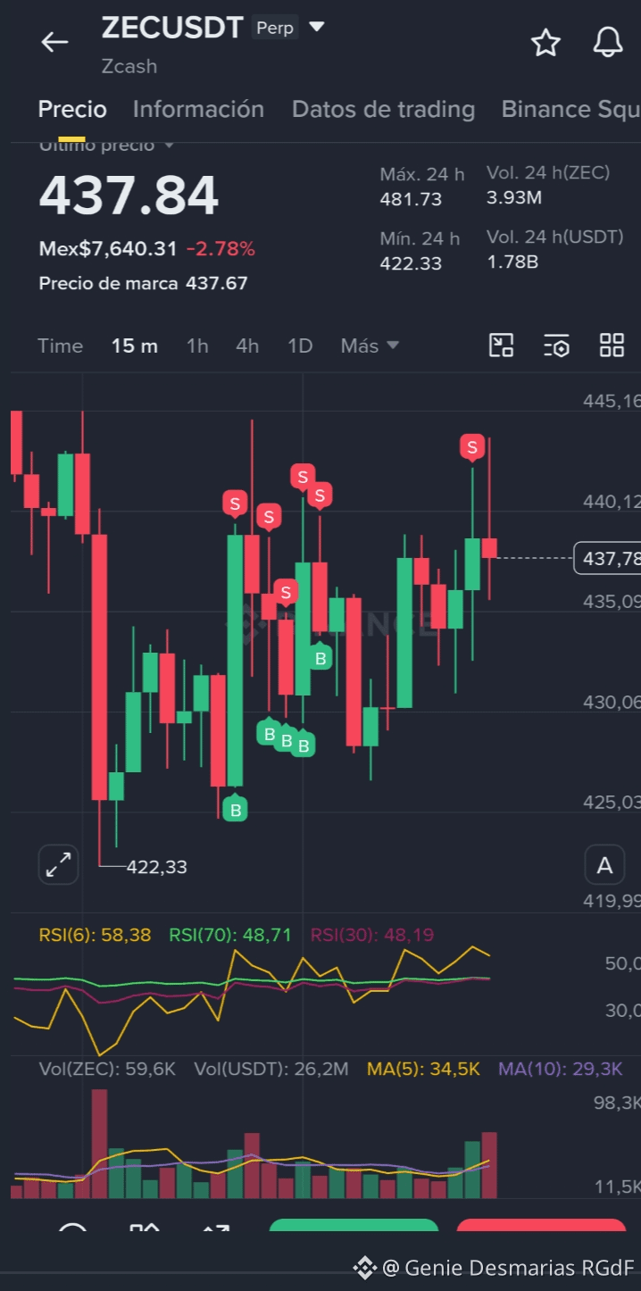The image size is (641, 1291).
Task: Switch chart to 1D interval
Action: 300,346
